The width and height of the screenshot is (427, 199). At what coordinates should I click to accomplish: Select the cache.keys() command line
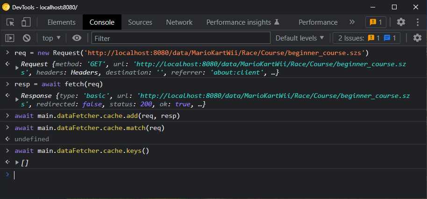tap(82, 151)
